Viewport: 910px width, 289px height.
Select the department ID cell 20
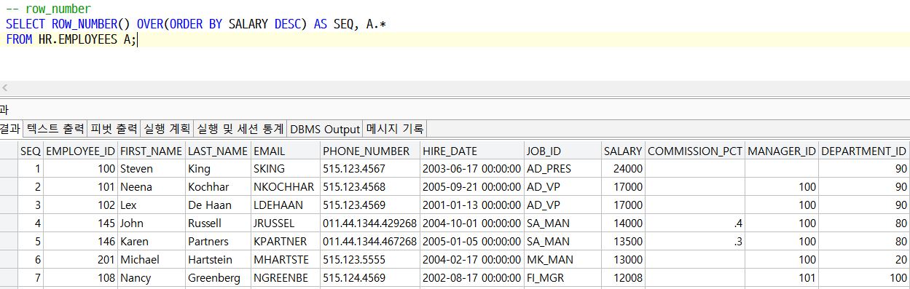[x=864, y=259]
